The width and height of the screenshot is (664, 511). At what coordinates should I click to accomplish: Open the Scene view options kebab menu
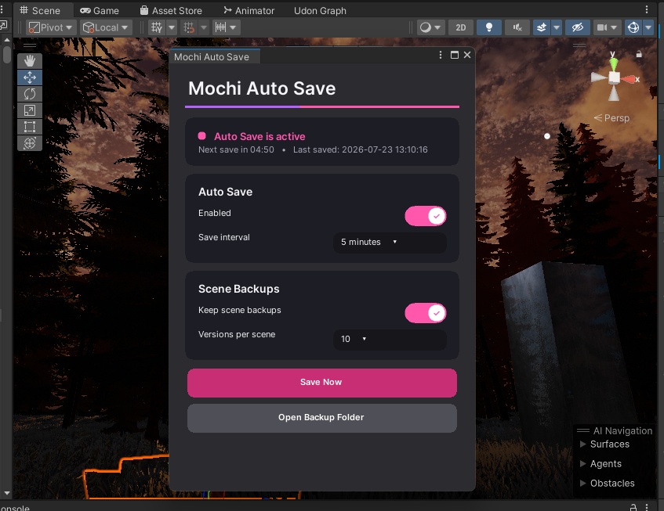pyautogui.click(x=647, y=9)
